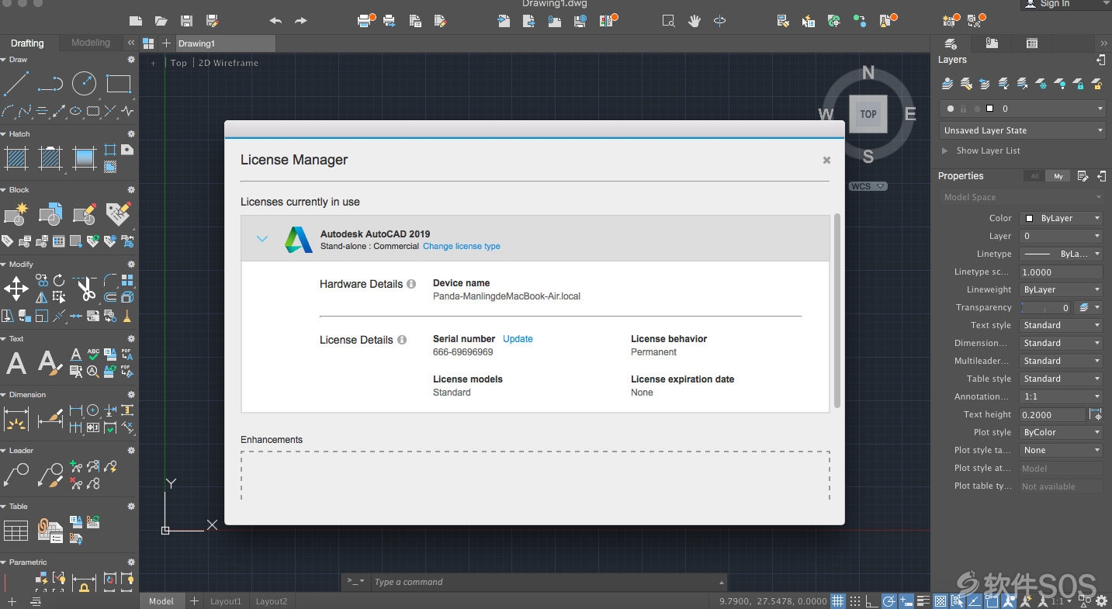This screenshot has width=1112, height=609.
Task: Choose the Multiline Text tool
Action: click(16, 363)
